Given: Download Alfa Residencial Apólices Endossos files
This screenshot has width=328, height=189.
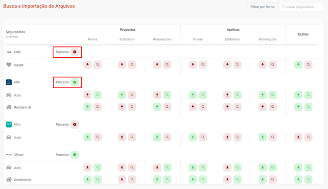Looking at the screenshot, I should coord(227,107).
